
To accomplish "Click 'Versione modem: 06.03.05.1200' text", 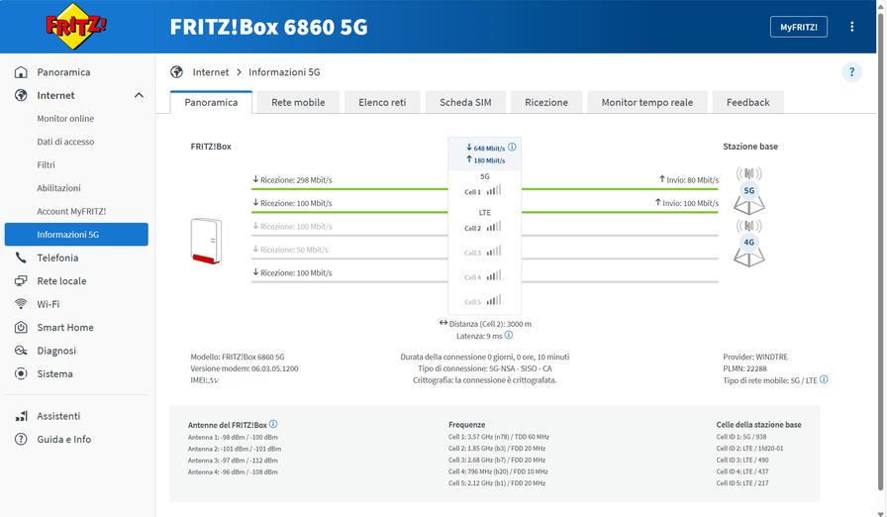I will pyautogui.click(x=245, y=368).
